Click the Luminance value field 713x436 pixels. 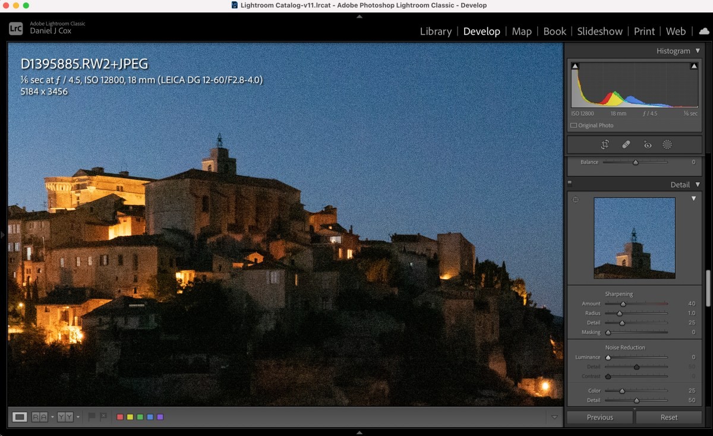(693, 357)
